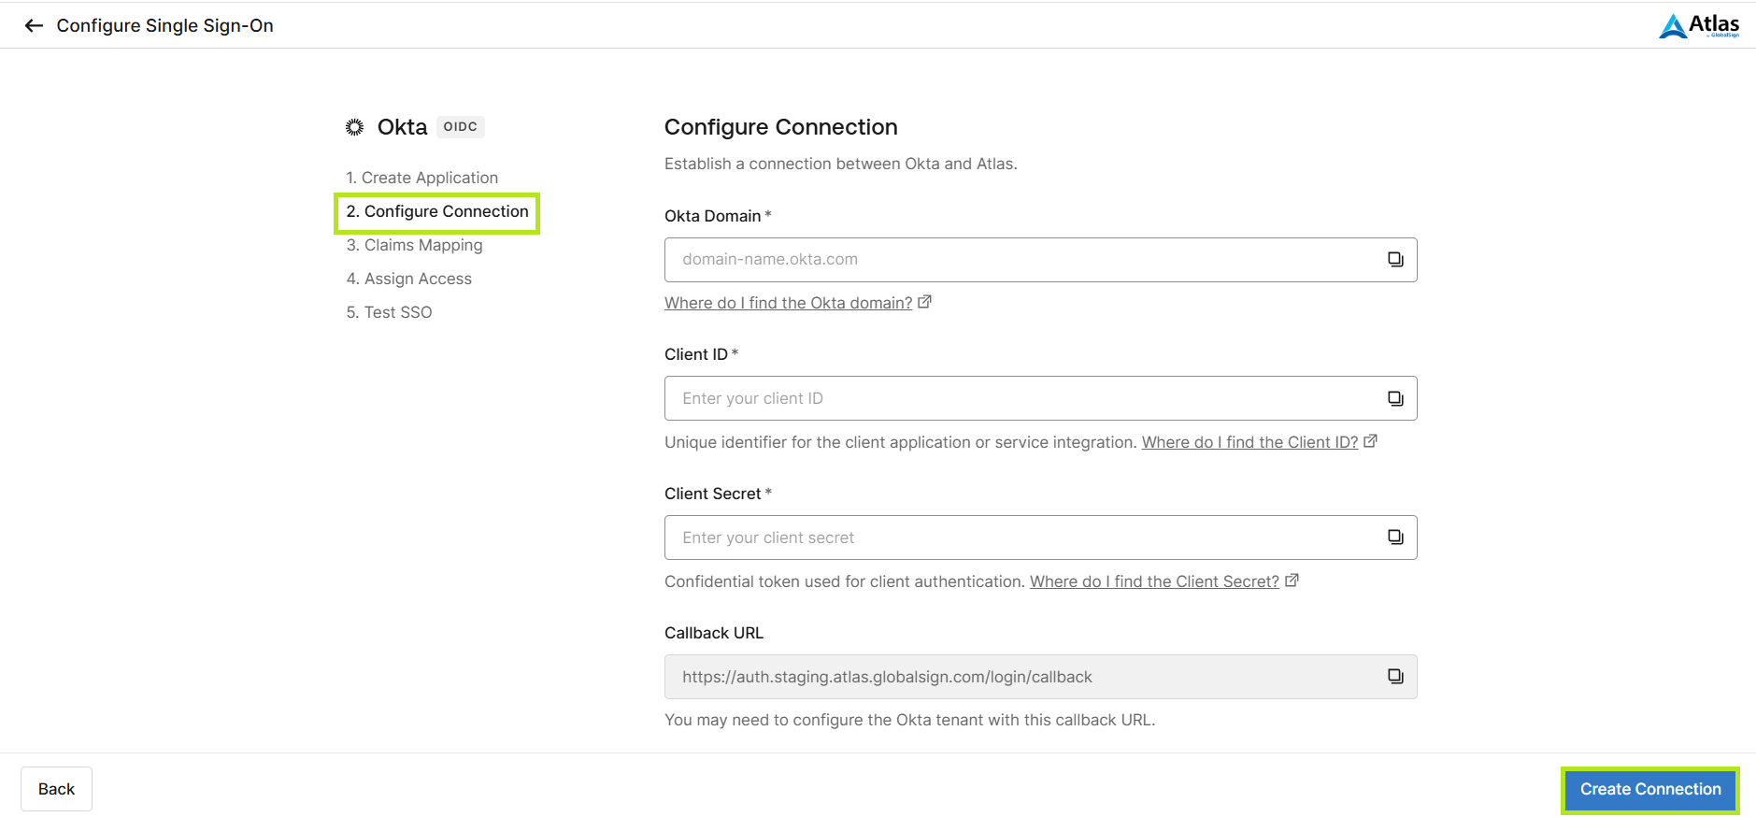Click the 'Configure Connection' page heading
This screenshot has width=1756, height=817.
(x=781, y=127)
